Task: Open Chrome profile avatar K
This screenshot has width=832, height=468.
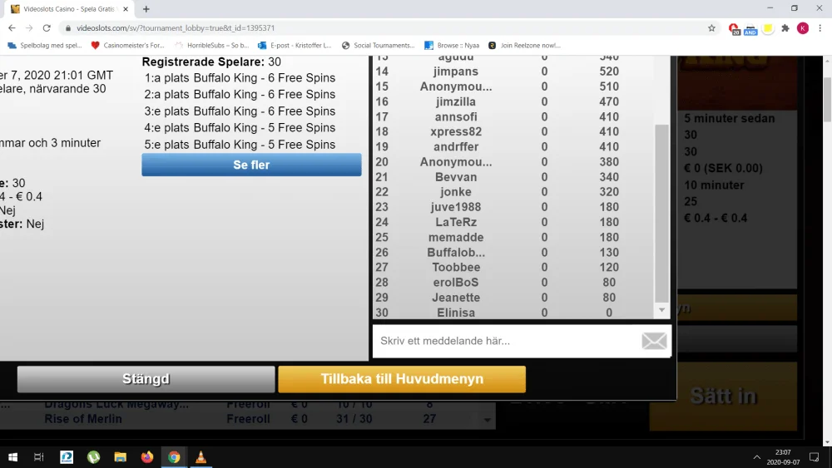Action: [802, 28]
